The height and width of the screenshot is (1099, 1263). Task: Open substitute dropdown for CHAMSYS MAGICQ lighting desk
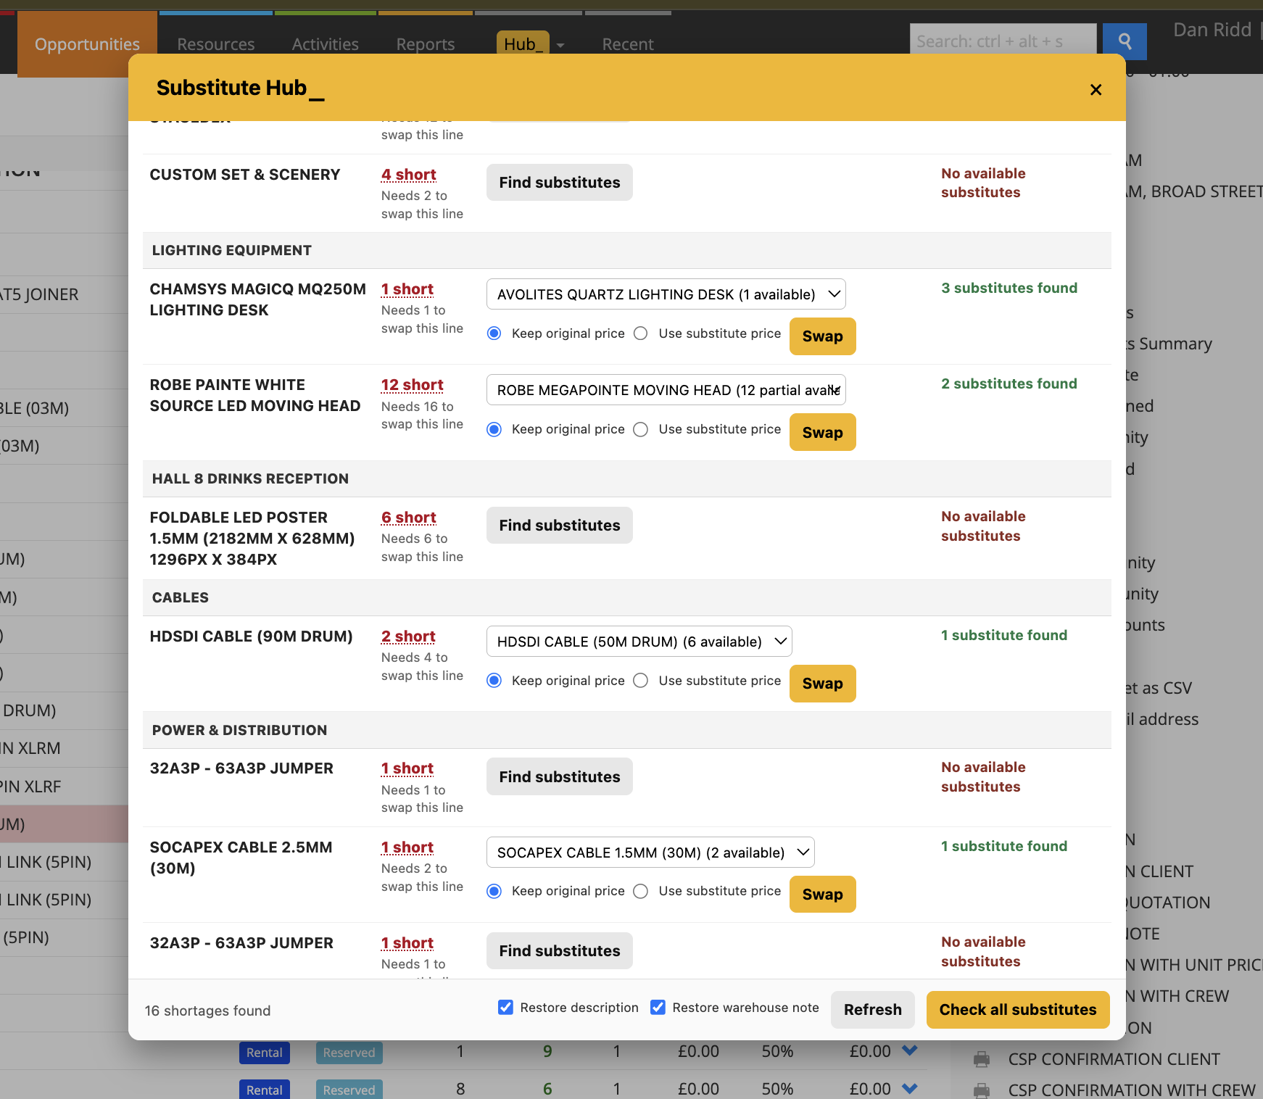coord(666,294)
